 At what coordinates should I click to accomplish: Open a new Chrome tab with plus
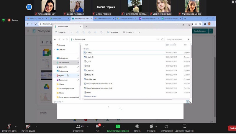click(x=185, y=19)
